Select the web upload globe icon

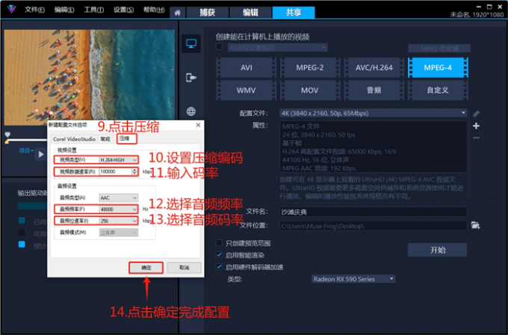(x=190, y=111)
